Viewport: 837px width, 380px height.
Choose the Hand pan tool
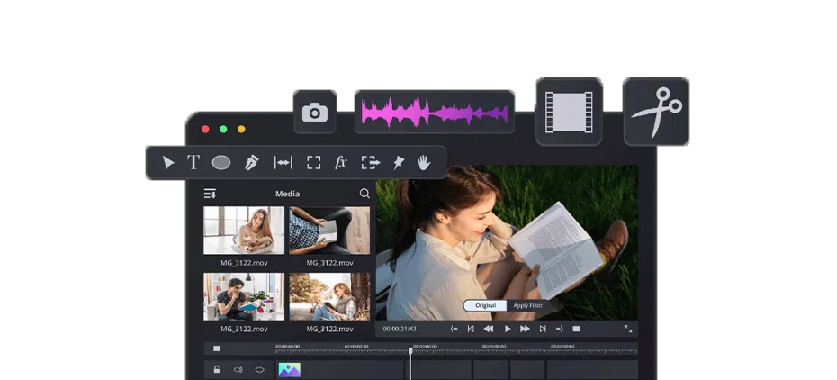424,163
